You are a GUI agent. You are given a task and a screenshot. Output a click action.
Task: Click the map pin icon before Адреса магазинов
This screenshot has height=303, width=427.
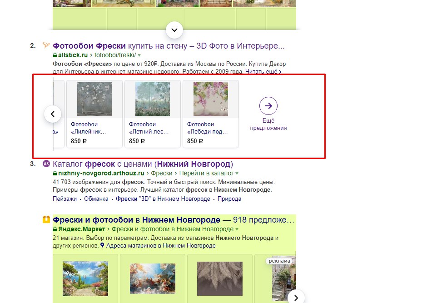tap(102, 245)
